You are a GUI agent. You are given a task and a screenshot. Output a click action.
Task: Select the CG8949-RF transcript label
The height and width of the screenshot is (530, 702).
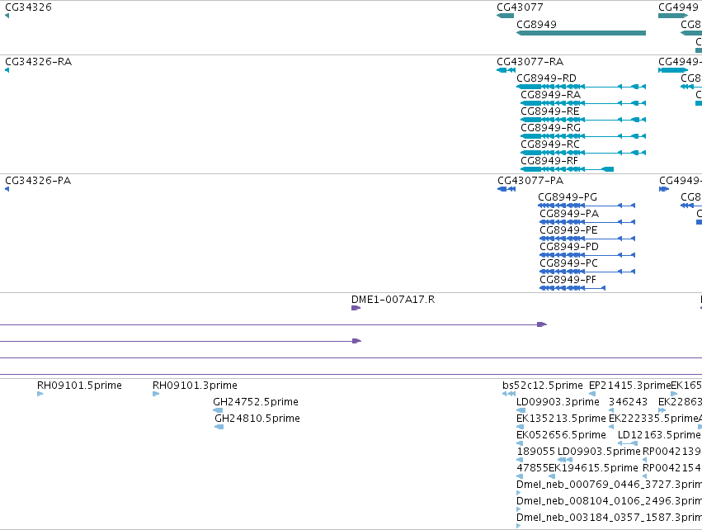[x=549, y=160]
